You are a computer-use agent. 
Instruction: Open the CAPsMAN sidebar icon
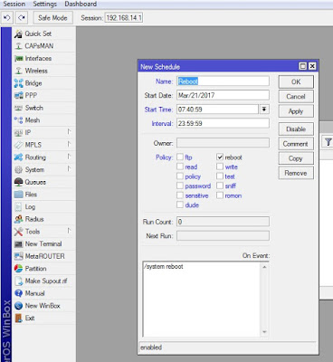click(18, 46)
